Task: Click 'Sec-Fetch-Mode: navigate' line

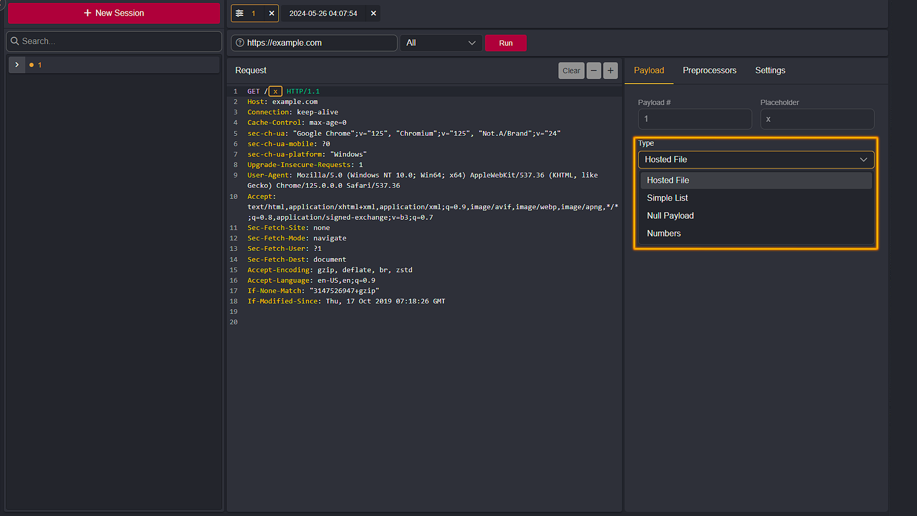Action: click(x=297, y=238)
